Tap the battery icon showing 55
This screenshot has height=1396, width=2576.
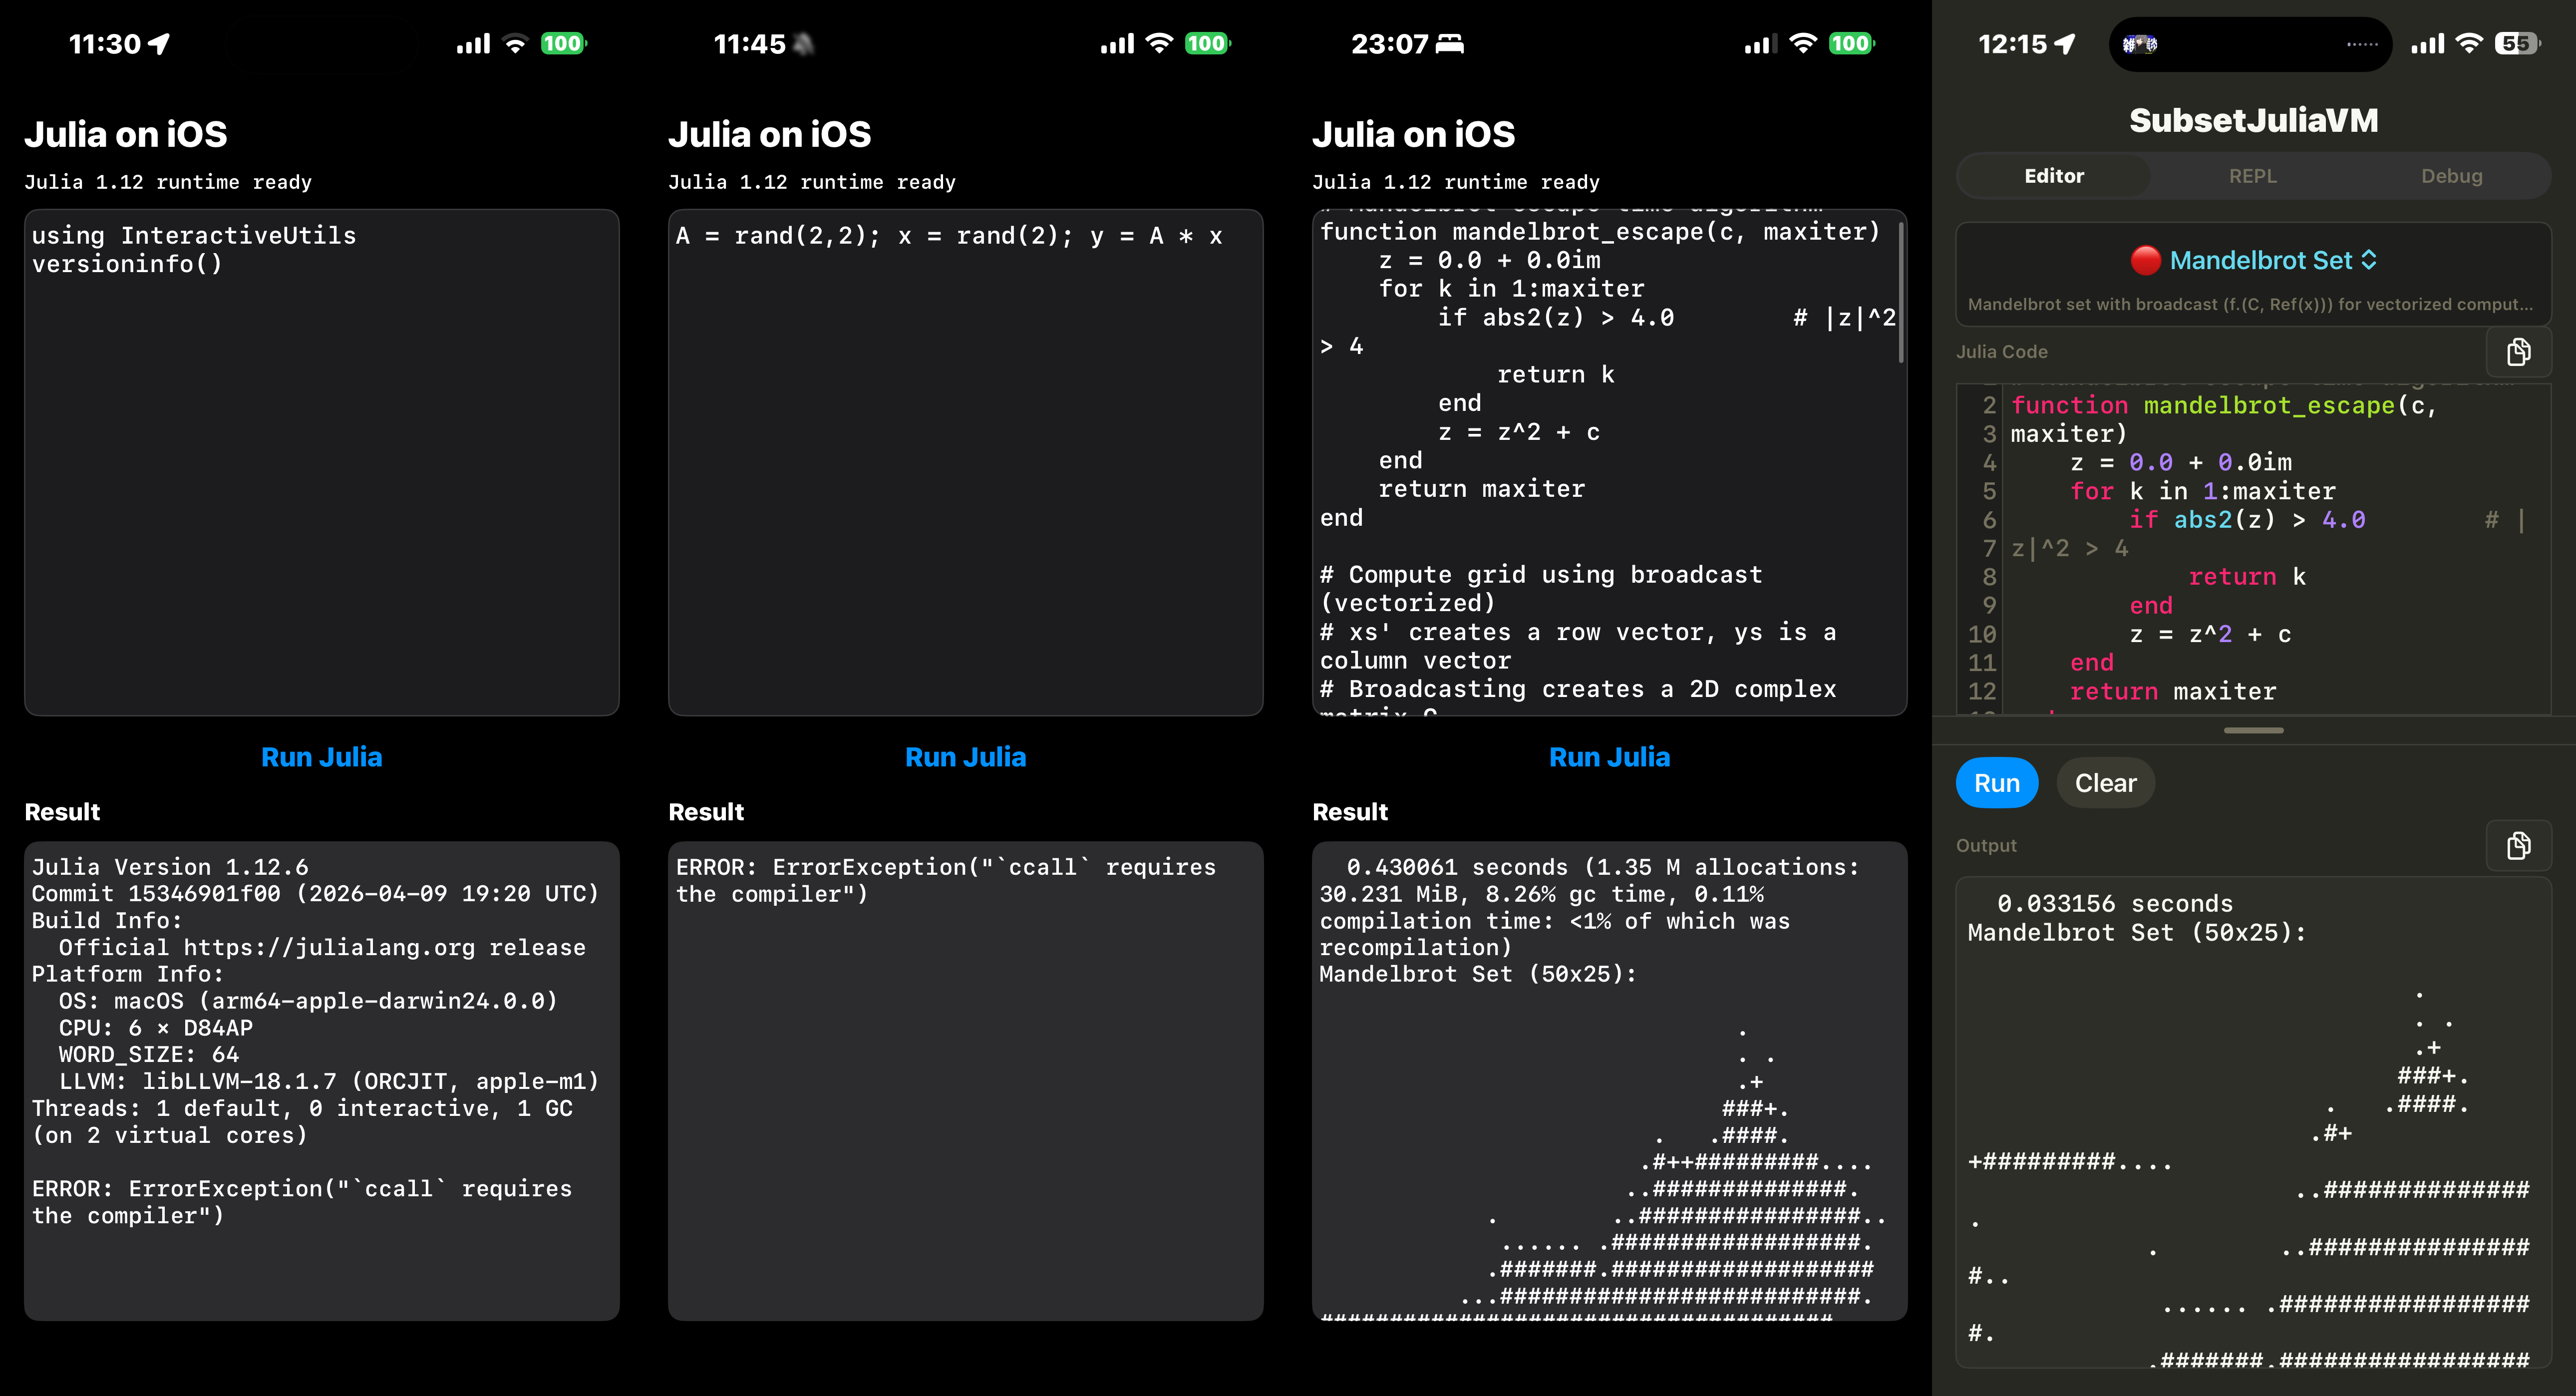2517,44
